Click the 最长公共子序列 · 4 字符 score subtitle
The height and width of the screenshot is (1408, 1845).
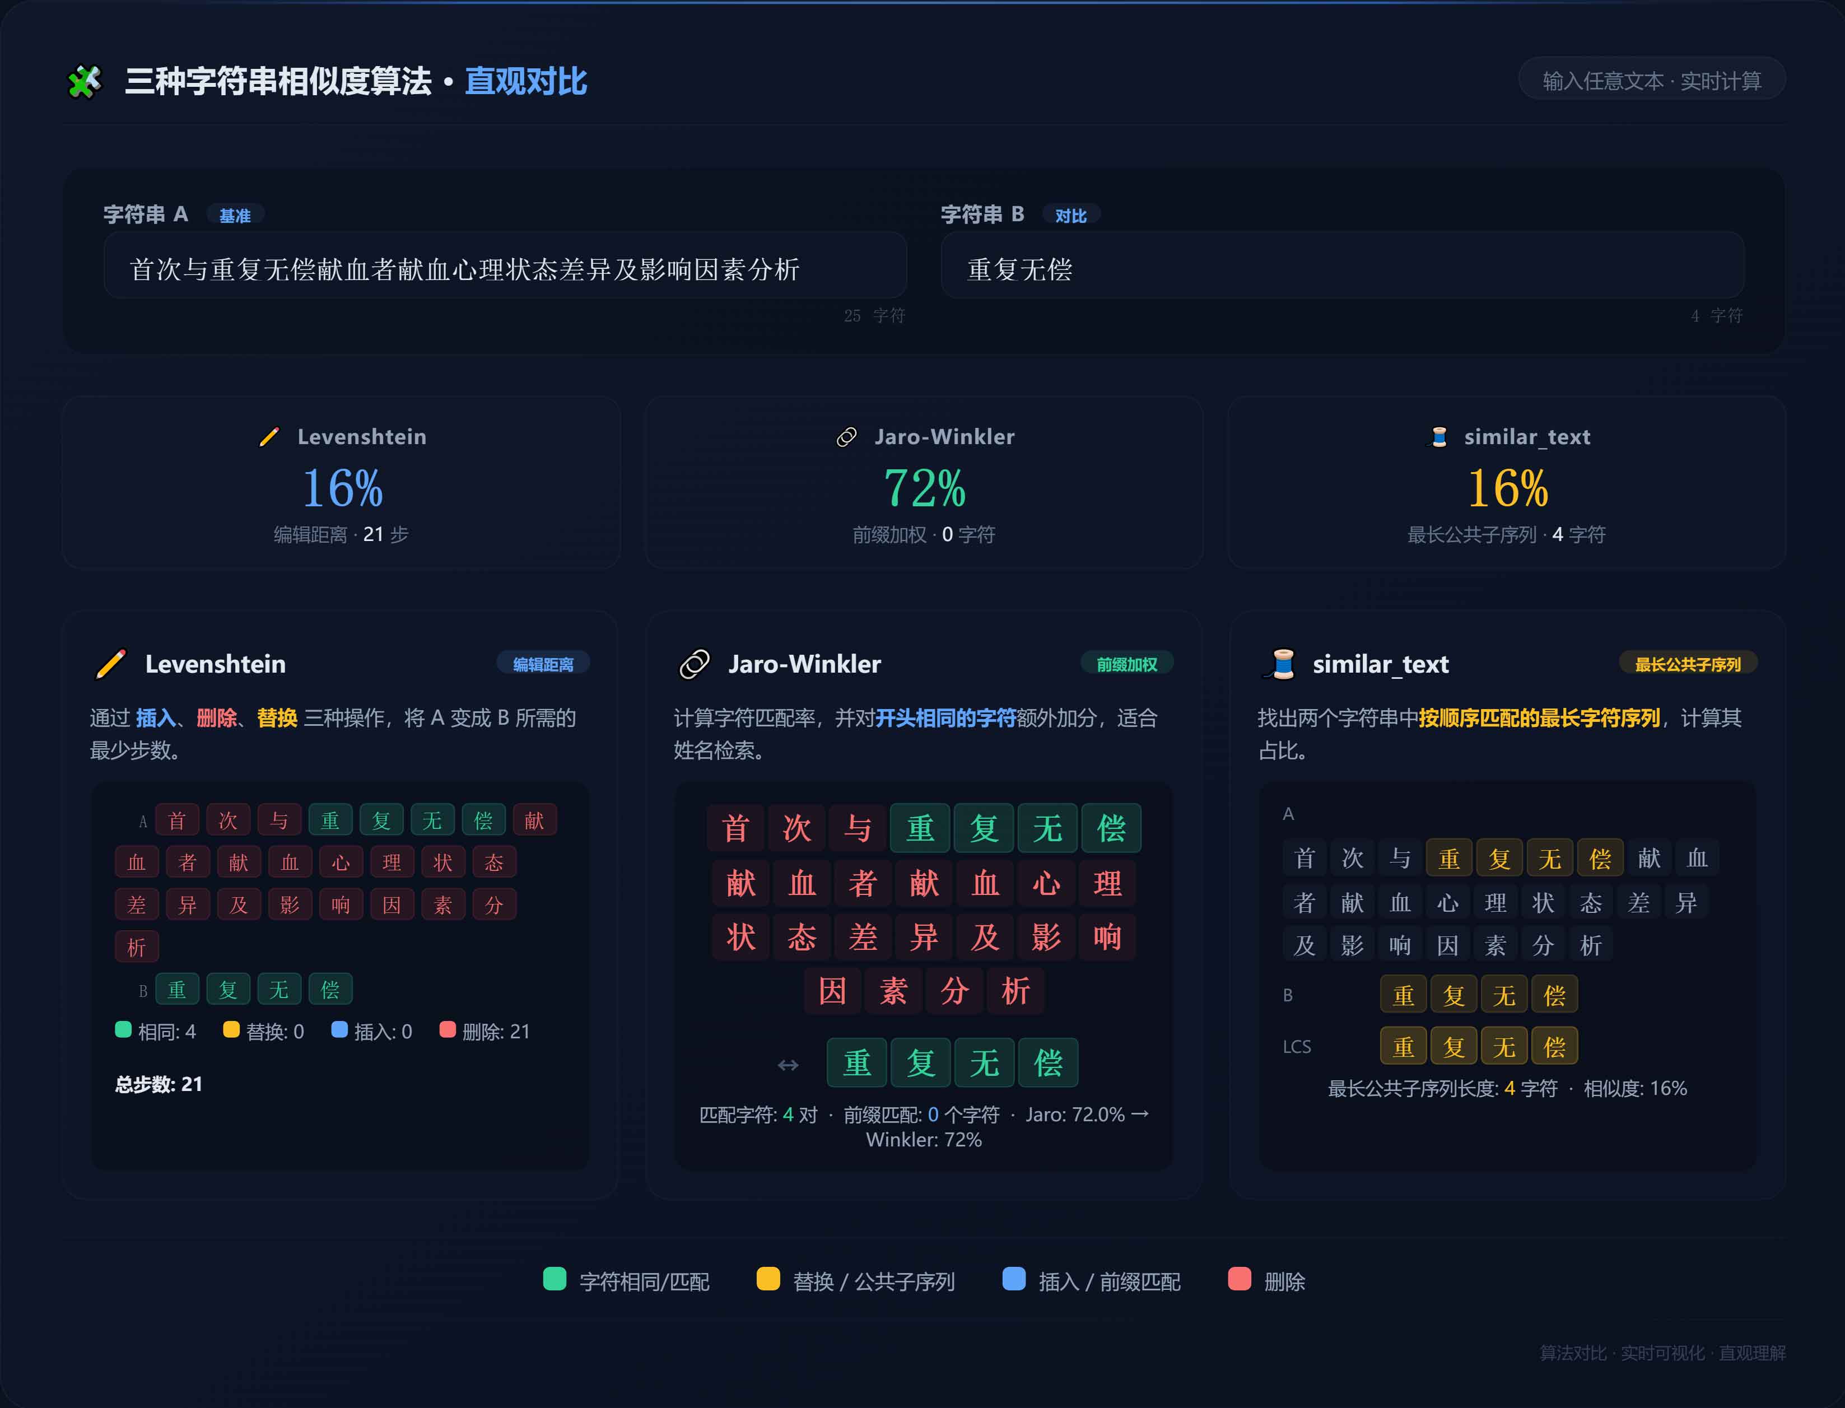point(1506,535)
